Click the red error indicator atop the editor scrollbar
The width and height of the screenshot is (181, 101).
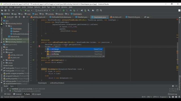tap(177, 20)
